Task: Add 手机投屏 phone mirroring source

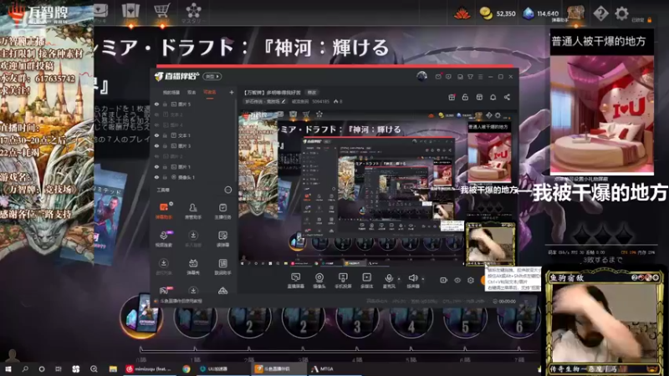Action: pyautogui.click(x=343, y=281)
